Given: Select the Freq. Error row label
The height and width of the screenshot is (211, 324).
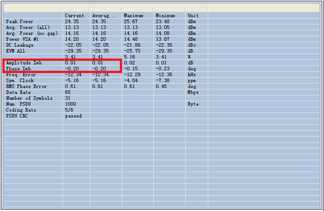Looking at the screenshot, I should tap(21, 75).
